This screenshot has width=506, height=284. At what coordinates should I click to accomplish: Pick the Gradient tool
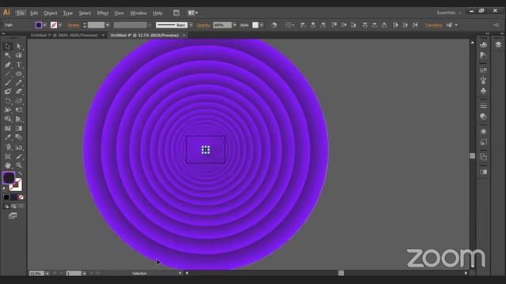coord(19,128)
